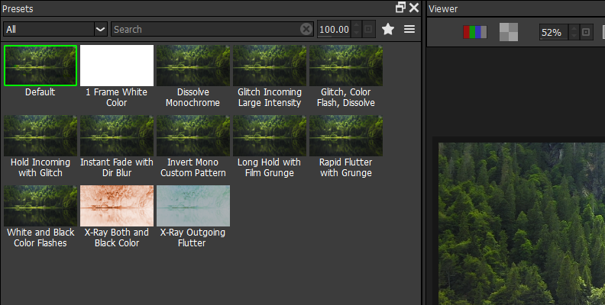Viewport: 605px width, 305px height.
Task: Expand the All category dropdown
Action: (x=100, y=29)
